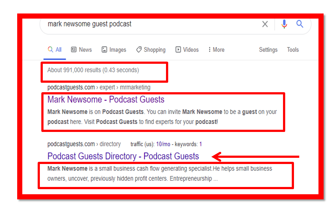Start voice search with the microphone icon
Image resolution: width=332 pixels, height=203 pixels.
click(284, 24)
